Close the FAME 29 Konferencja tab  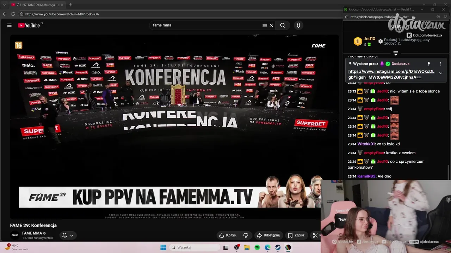62,5
